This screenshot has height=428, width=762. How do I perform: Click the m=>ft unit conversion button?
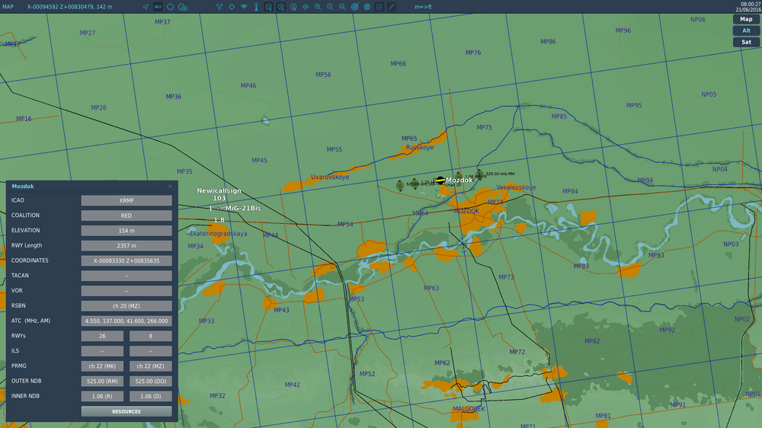pyautogui.click(x=423, y=7)
